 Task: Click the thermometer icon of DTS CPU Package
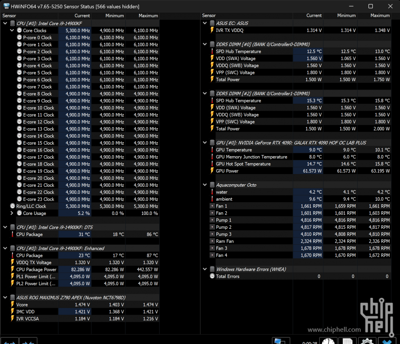[12, 234]
